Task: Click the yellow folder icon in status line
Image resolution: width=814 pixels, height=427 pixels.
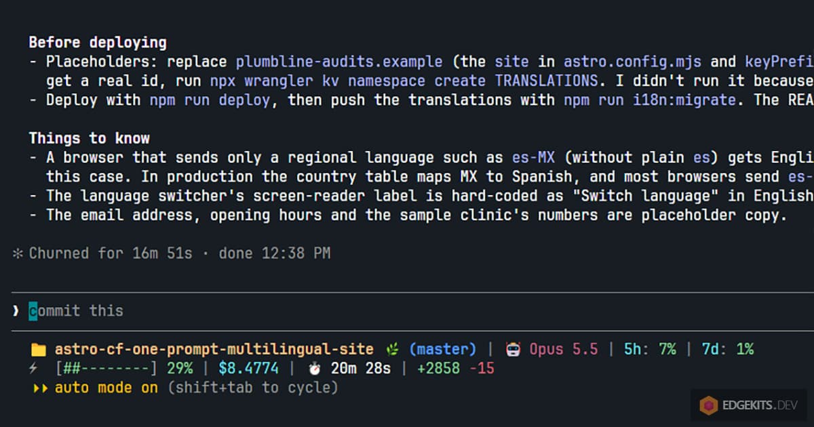Action: tap(39, 350)
